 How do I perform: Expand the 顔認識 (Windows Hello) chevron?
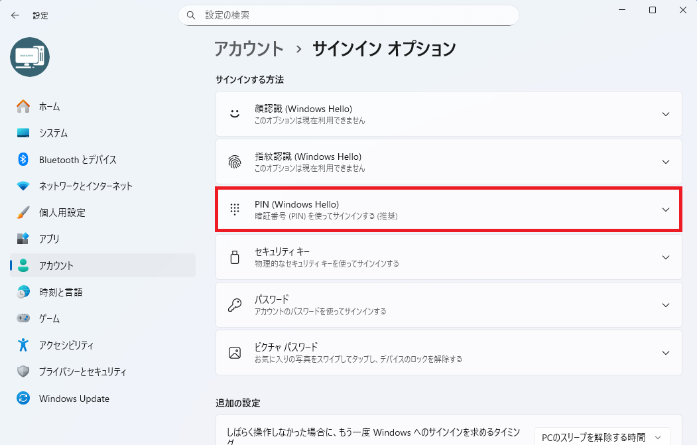point(666,114)
